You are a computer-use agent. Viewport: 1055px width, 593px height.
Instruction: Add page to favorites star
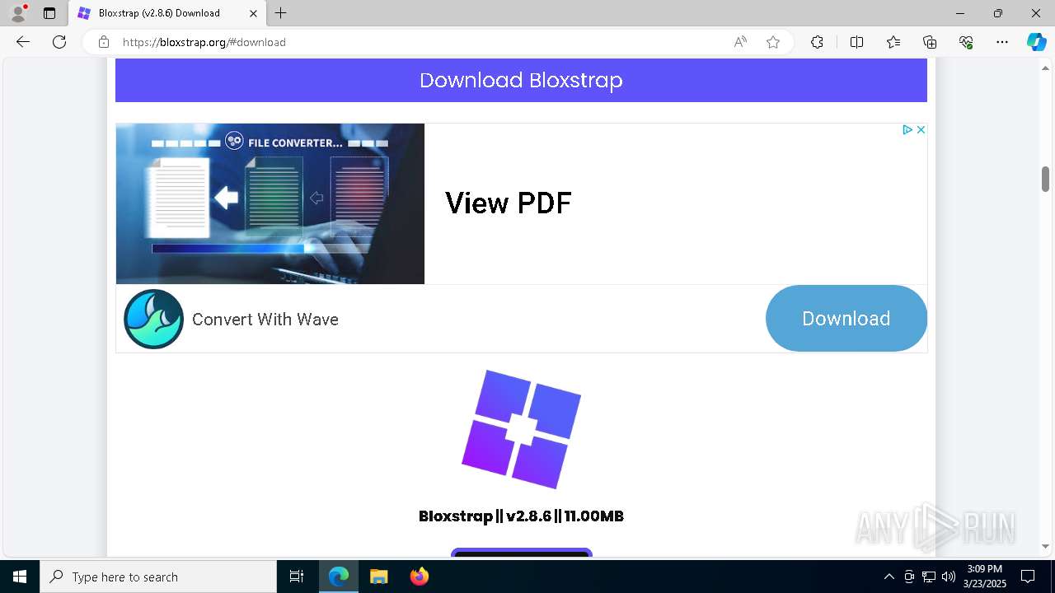[773, 42]
